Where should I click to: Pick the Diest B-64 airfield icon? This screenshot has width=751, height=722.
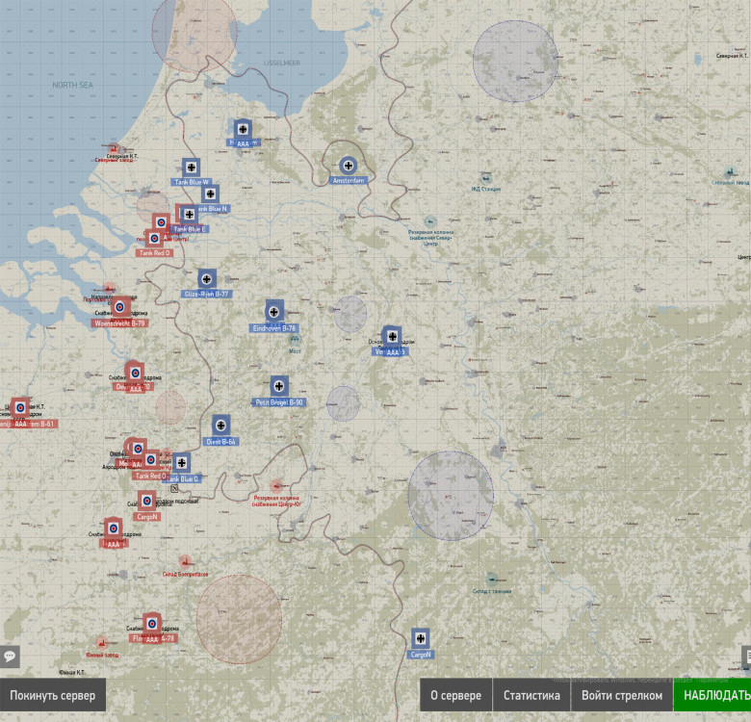220,425
